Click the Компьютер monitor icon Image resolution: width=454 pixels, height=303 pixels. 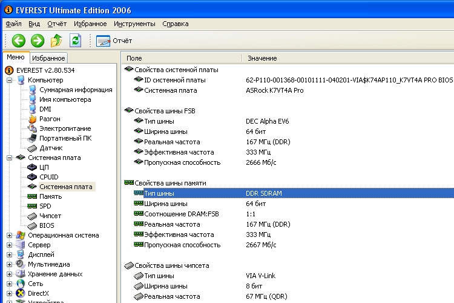coord(21,80)
